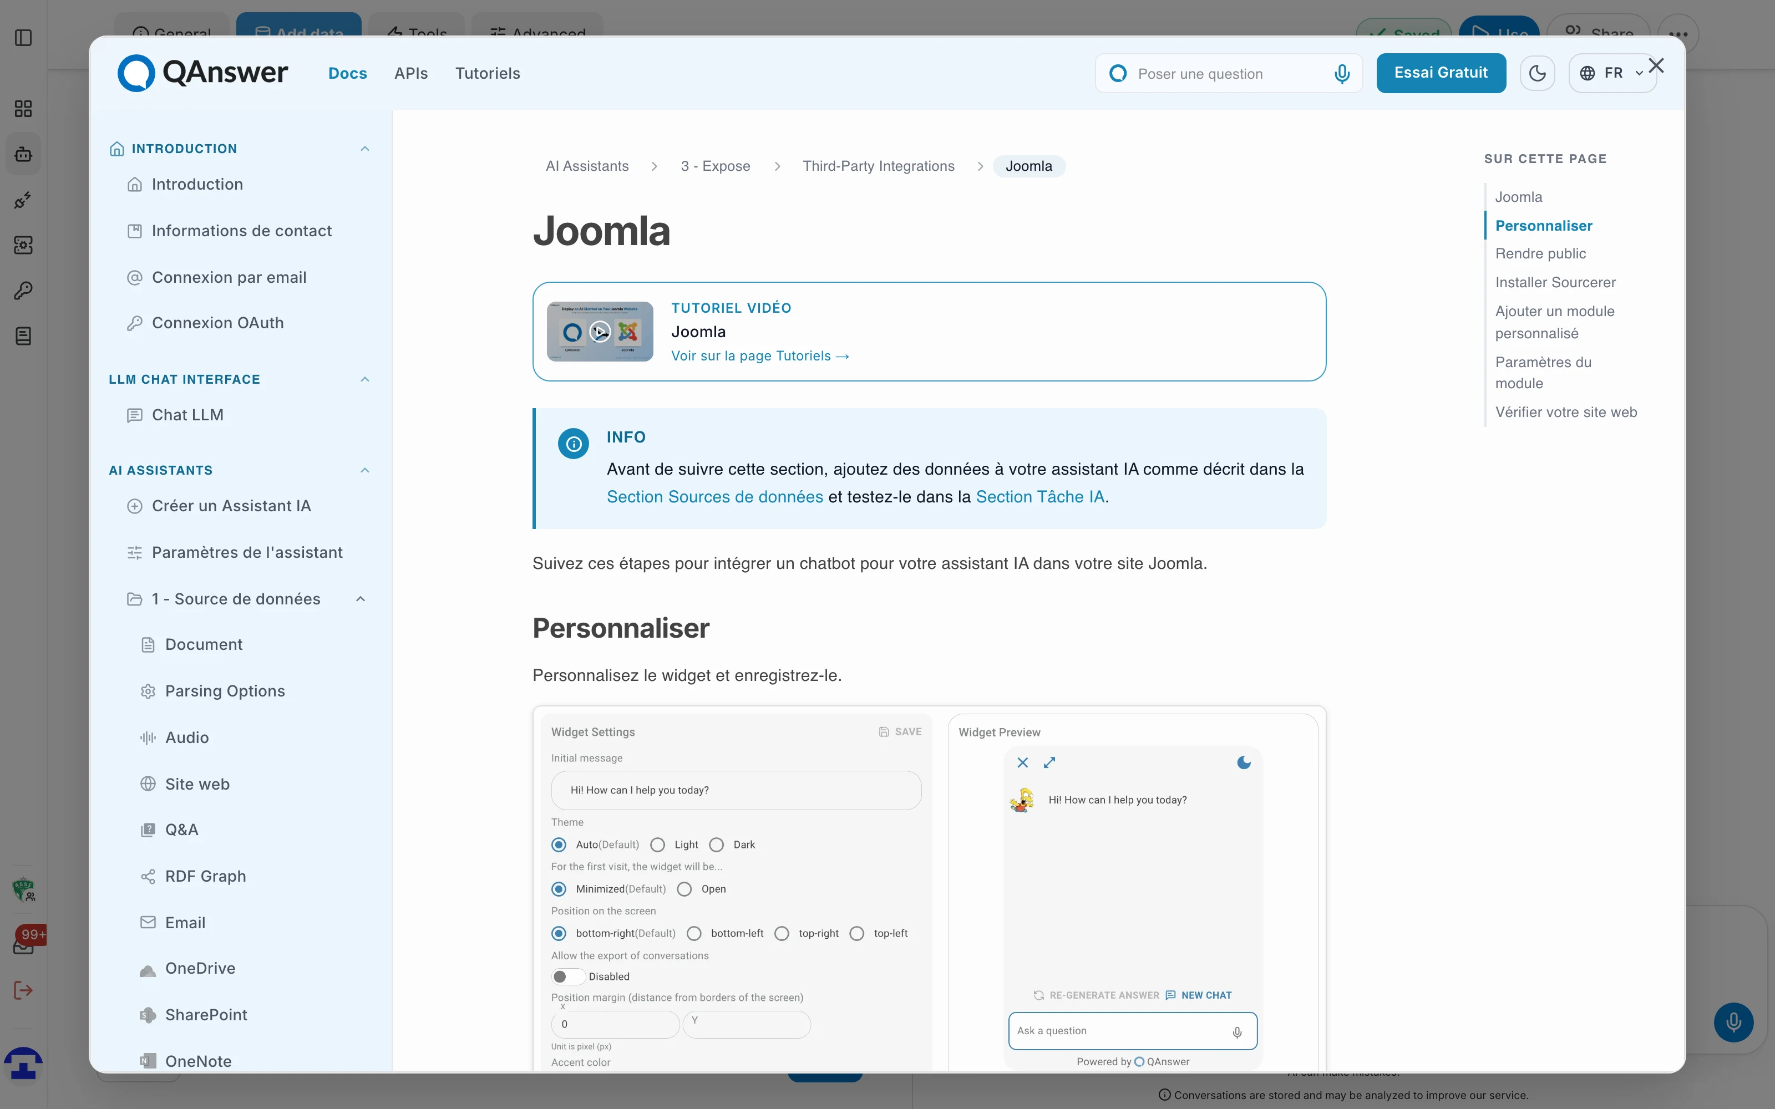1775x1109 pixels.
Task: Collapse the '1 - Source de données' group
Action: (x=360, y=599)
